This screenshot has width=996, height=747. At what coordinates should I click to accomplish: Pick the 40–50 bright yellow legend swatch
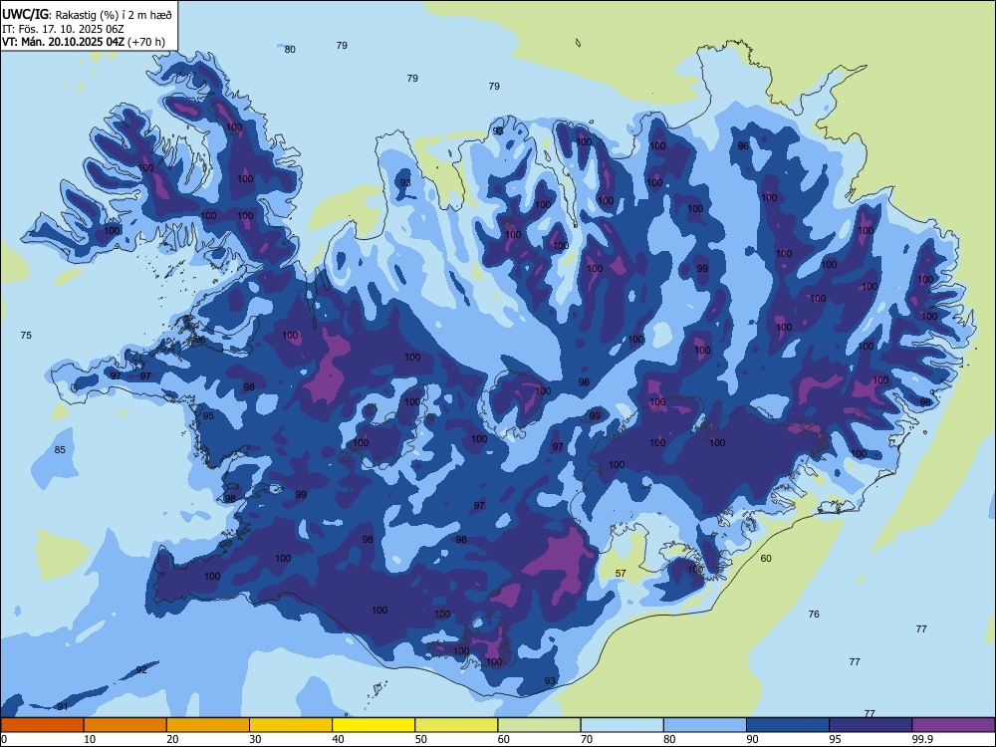pos(373,725)
